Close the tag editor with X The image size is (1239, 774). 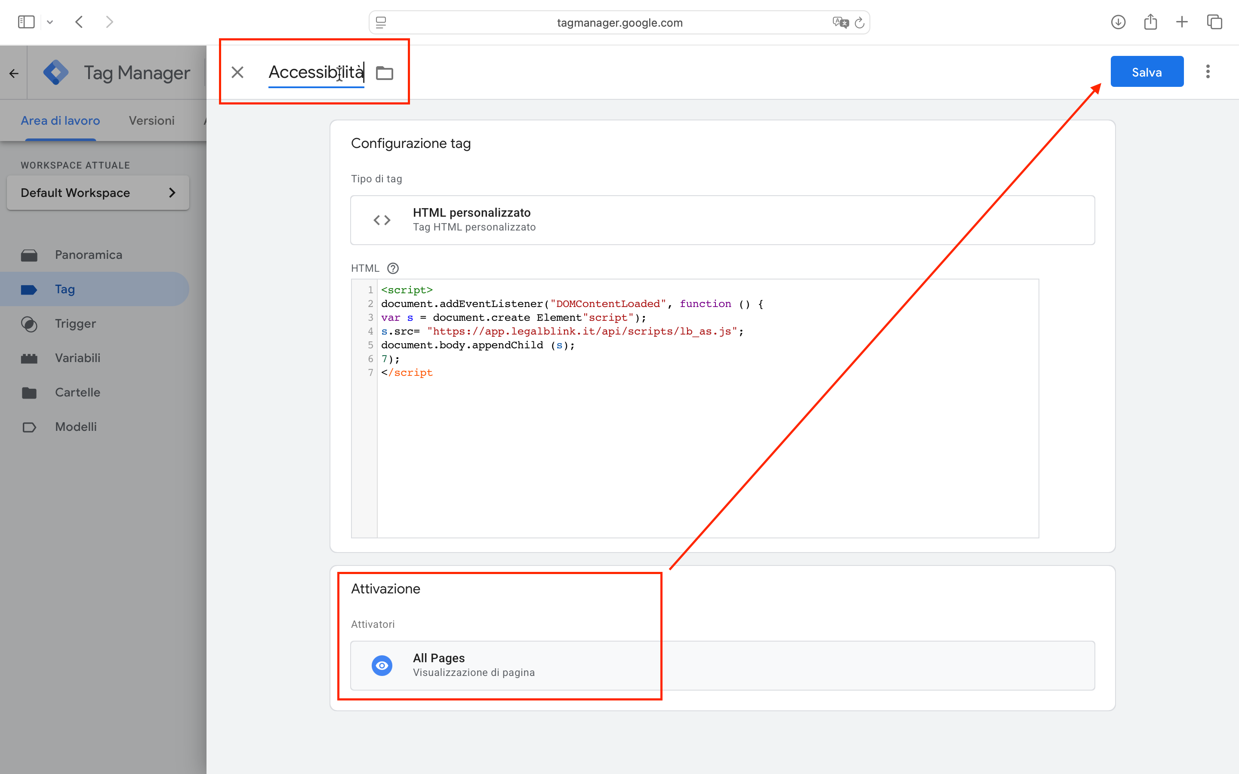[237, 72]
